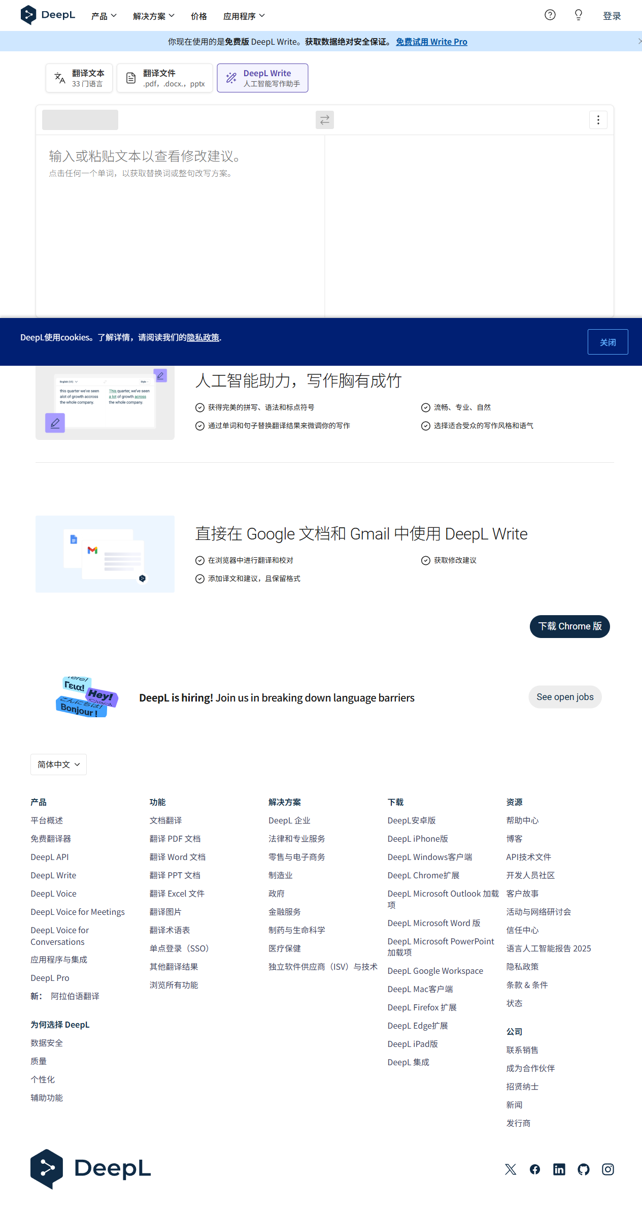Click the DeepL logo in header
Image resolution: width=642 pixels, height=1210 pixels.
(48, 15)
